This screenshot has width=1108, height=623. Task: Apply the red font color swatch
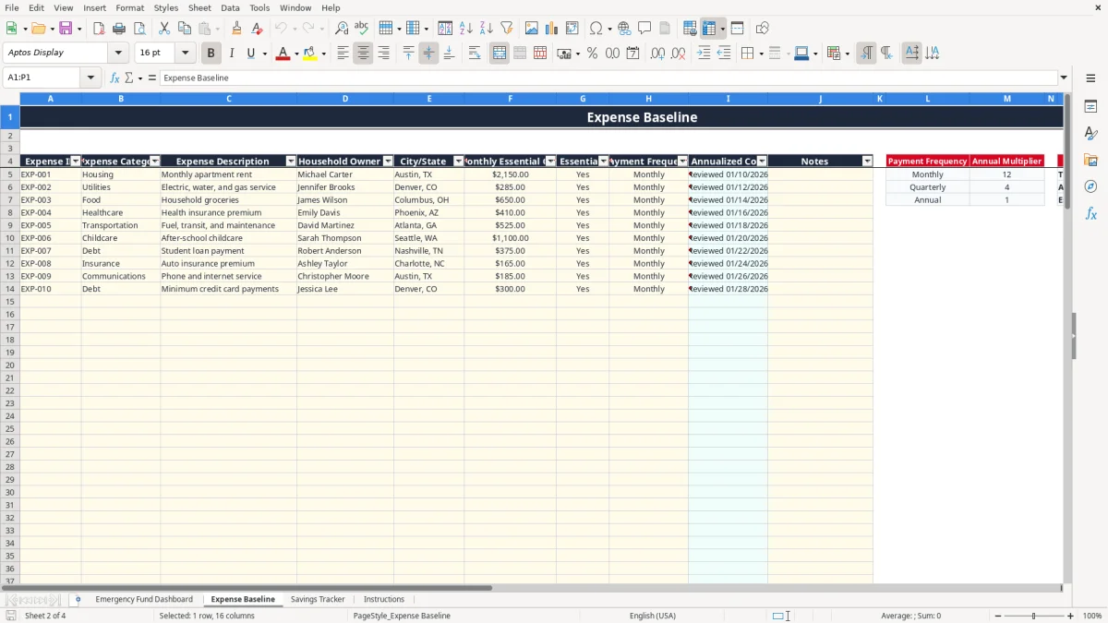click(x=283, y=54)
